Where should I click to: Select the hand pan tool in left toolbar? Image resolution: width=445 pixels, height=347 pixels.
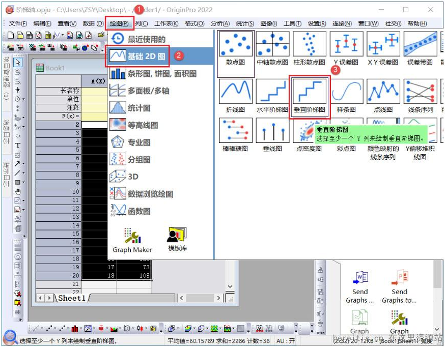click(18, 192)
